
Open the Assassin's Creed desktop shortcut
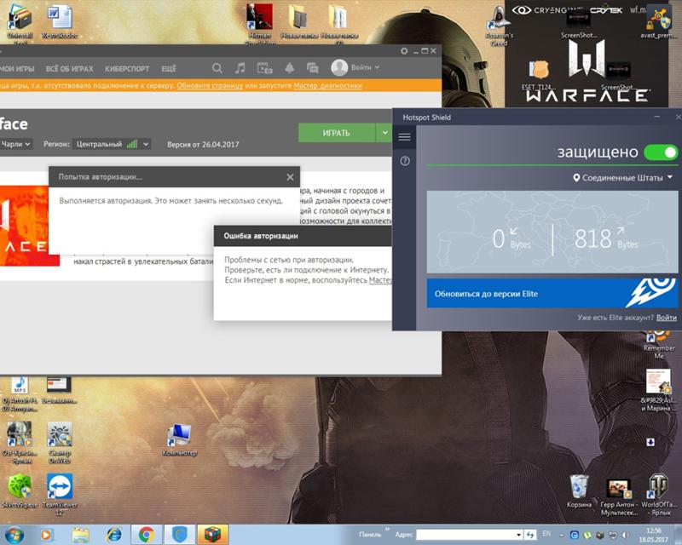pos(500,26)
